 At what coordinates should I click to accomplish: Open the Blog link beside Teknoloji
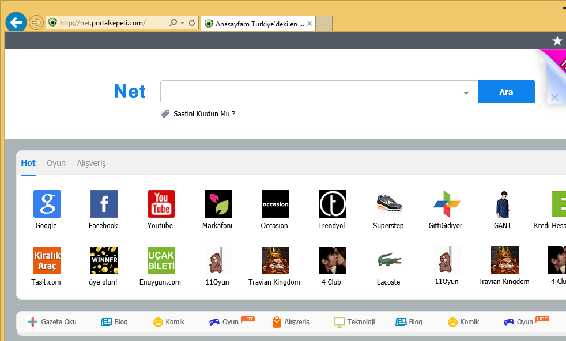409,322
